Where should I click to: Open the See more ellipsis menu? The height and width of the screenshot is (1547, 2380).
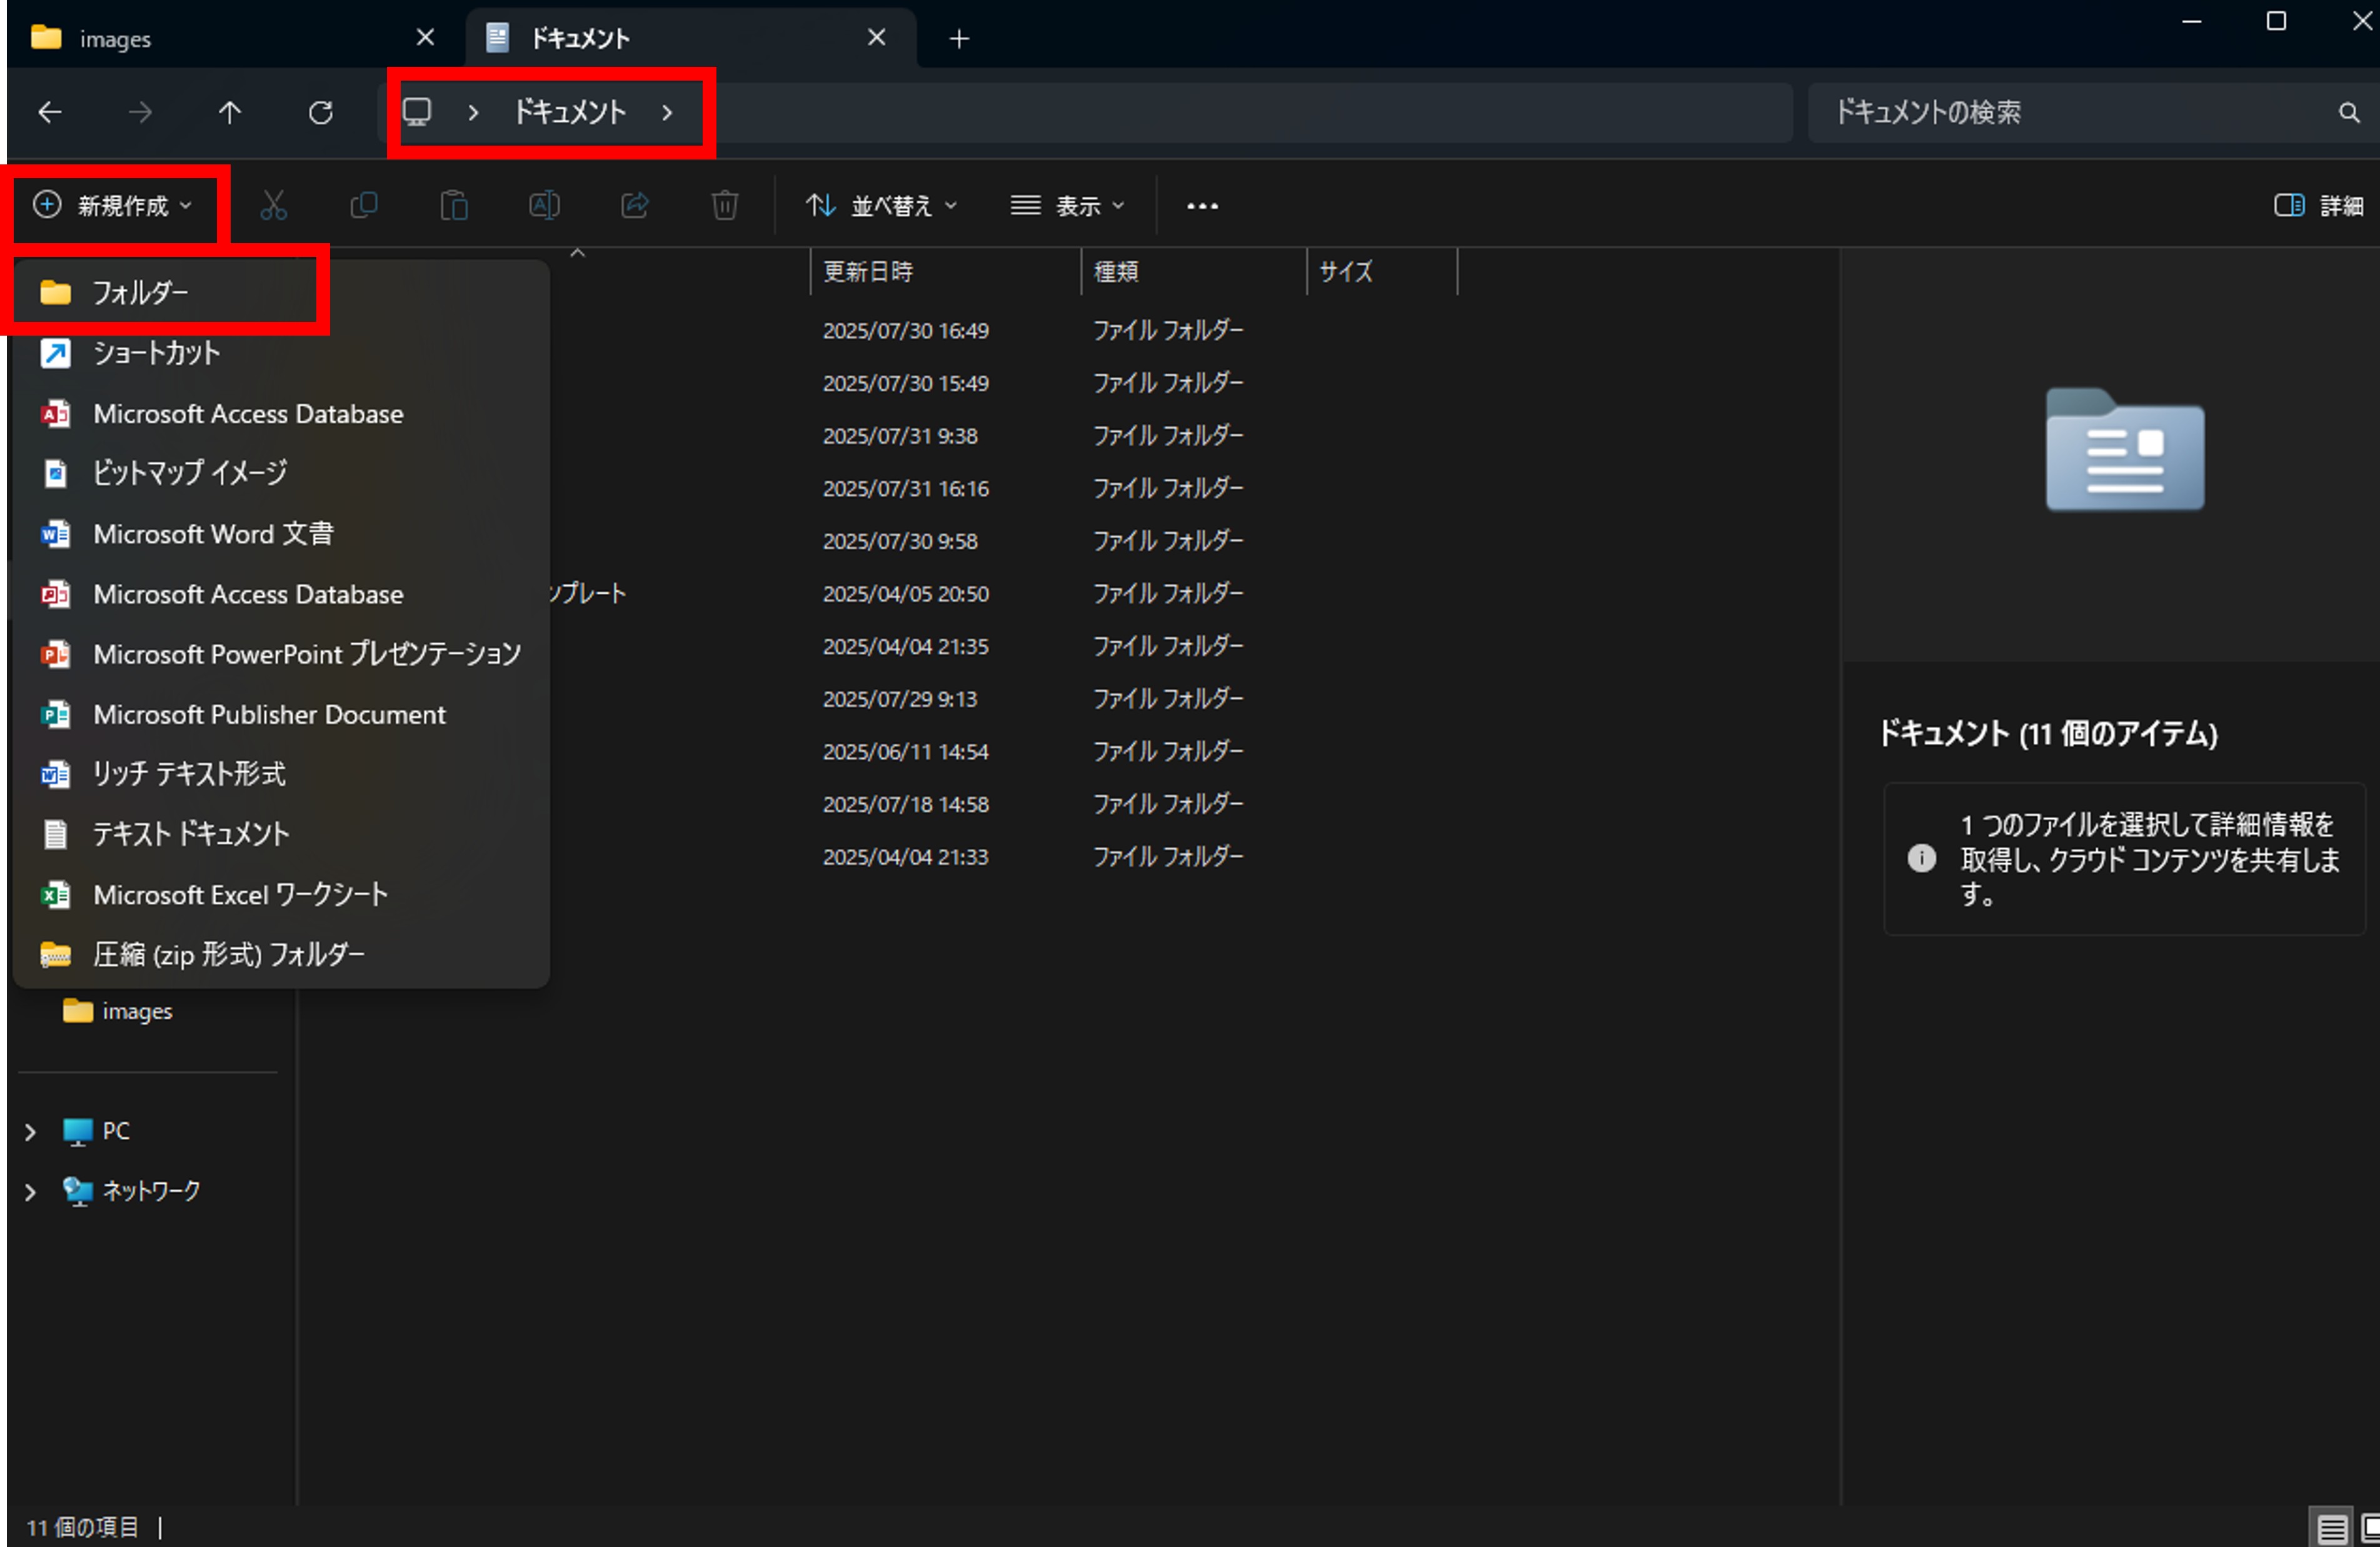1202,206
